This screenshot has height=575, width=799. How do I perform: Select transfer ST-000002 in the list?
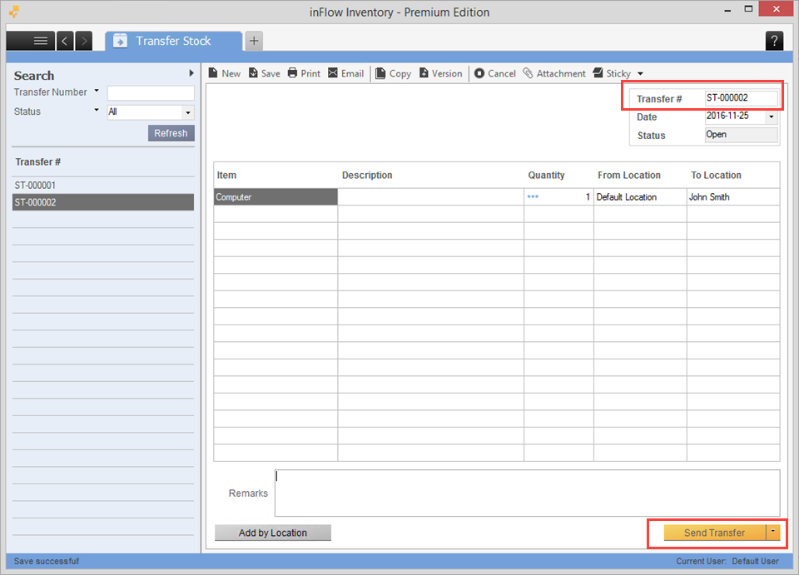[x=103, y=202]
